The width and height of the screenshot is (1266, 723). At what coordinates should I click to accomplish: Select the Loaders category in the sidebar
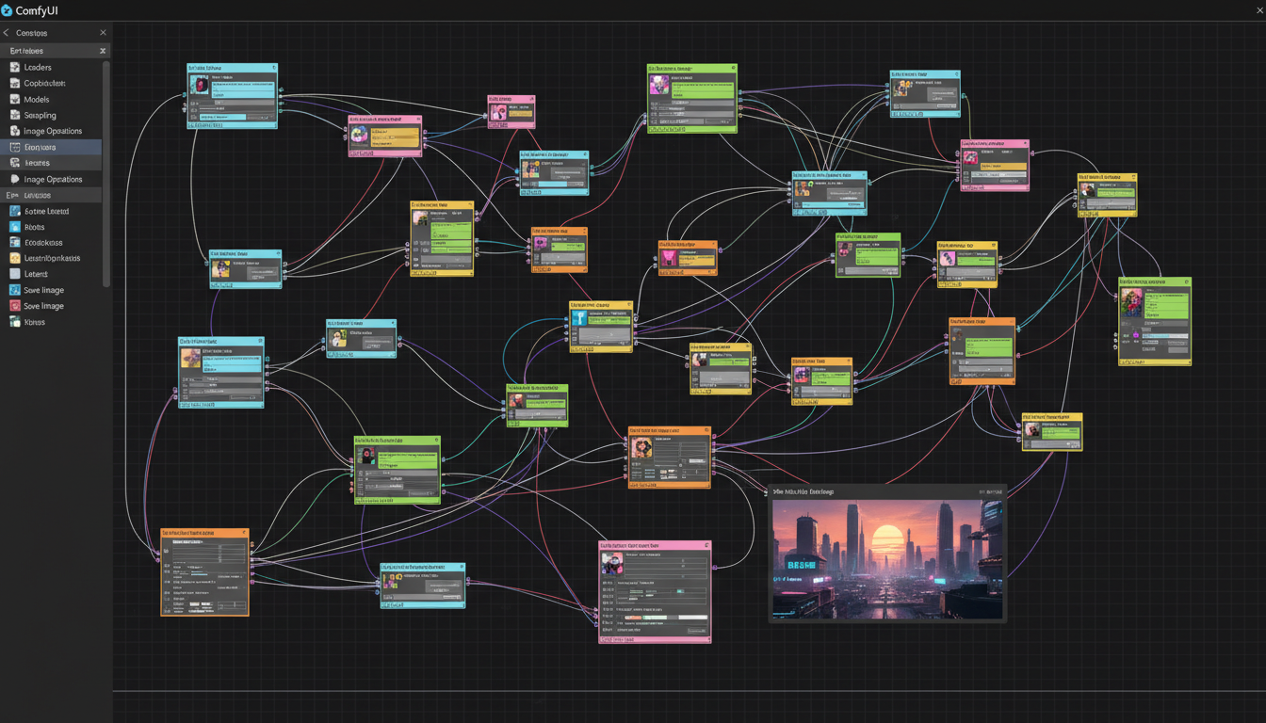(x=14, y=67)
